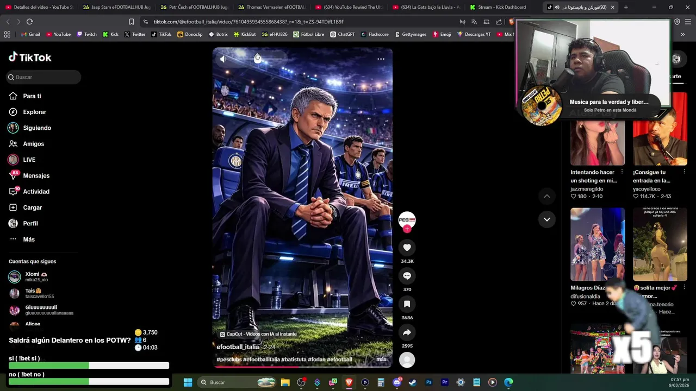Open the Flashscore bookmark
The width and height of the screenshot is (696, 391).
point(375,34)
